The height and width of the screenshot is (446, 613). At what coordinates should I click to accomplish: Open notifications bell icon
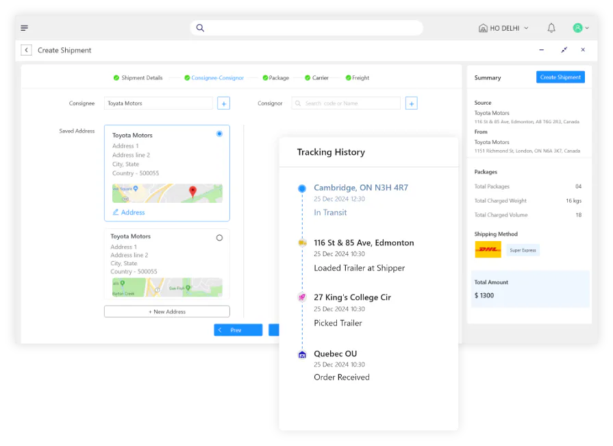tap(551, 28)
